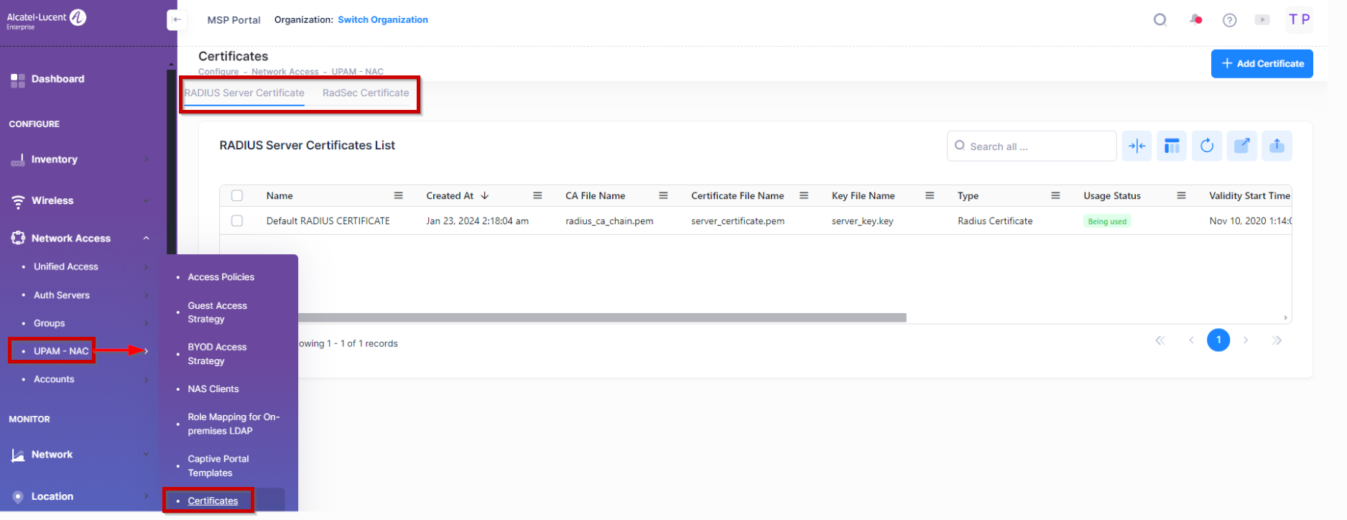The height and width of the screenshot is (520, 1347).
Task: Check the Default RADIUS CERTIFICATE row checkbox
Action: 237,220
